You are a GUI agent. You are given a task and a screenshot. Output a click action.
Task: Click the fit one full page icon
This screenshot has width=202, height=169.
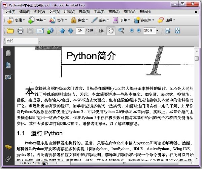[x=177, y=31]
